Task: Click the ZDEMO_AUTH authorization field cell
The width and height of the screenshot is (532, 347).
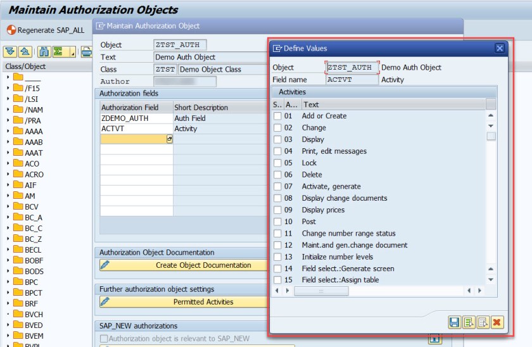Action: [136, 118]
